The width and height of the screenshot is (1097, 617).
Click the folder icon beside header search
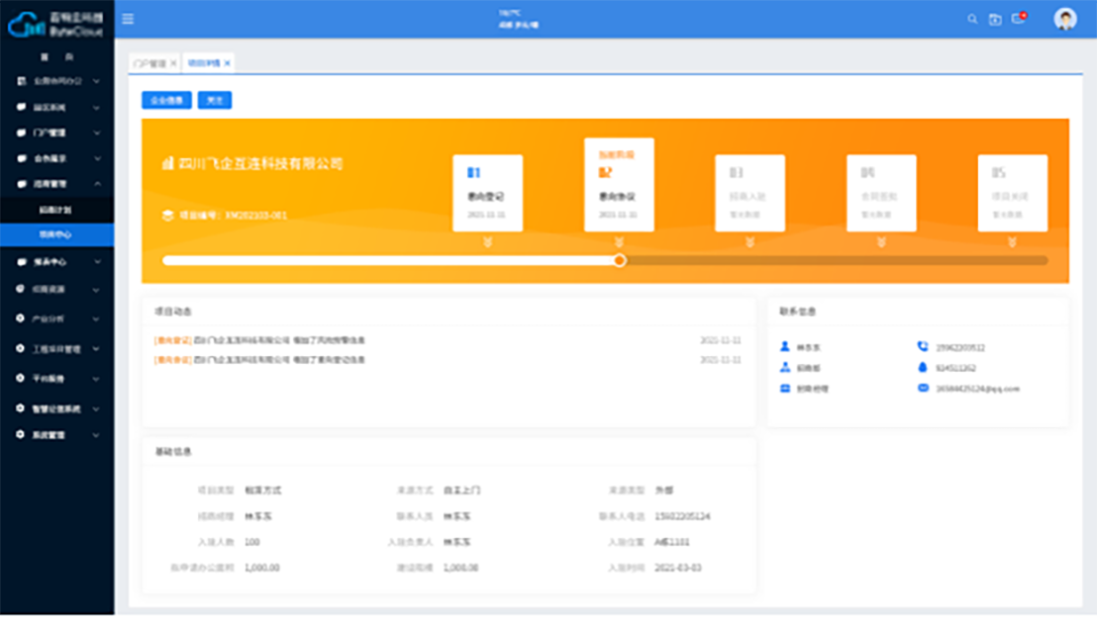click(995, 19)
